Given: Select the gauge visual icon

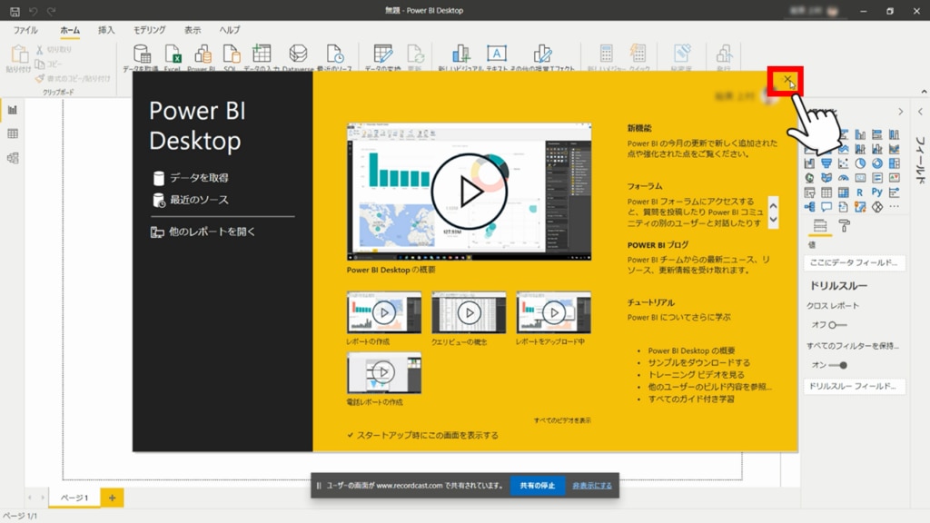Looking at the screenshot, I should point(843,178).
